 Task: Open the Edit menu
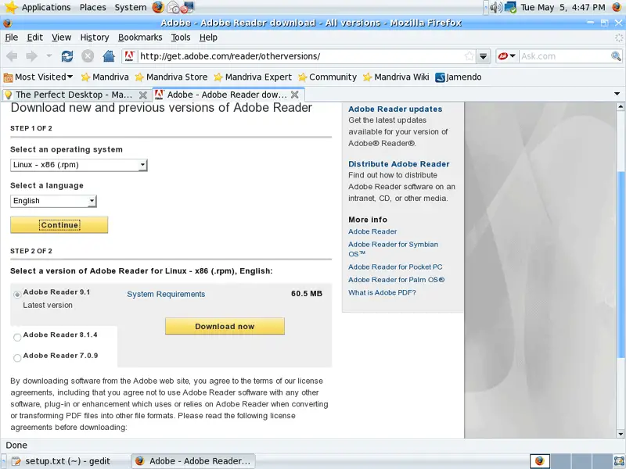click(x=34, y=38)
